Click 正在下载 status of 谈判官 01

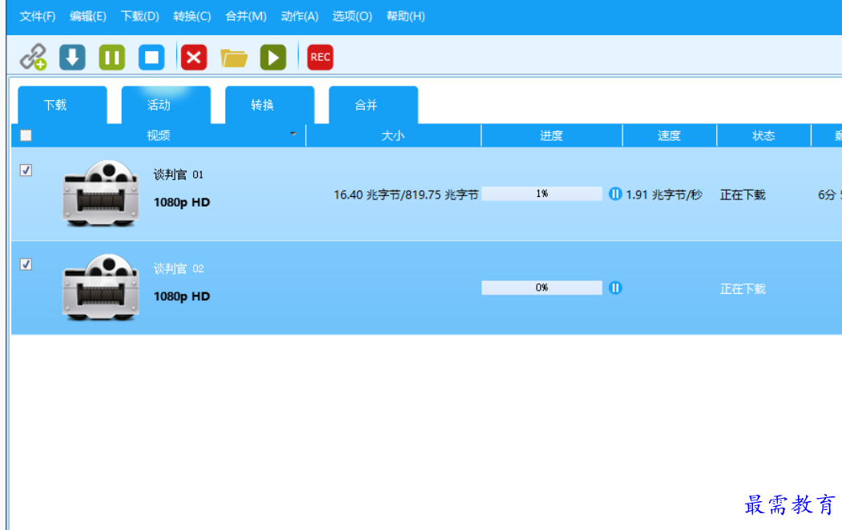click(x=743, y=195)
